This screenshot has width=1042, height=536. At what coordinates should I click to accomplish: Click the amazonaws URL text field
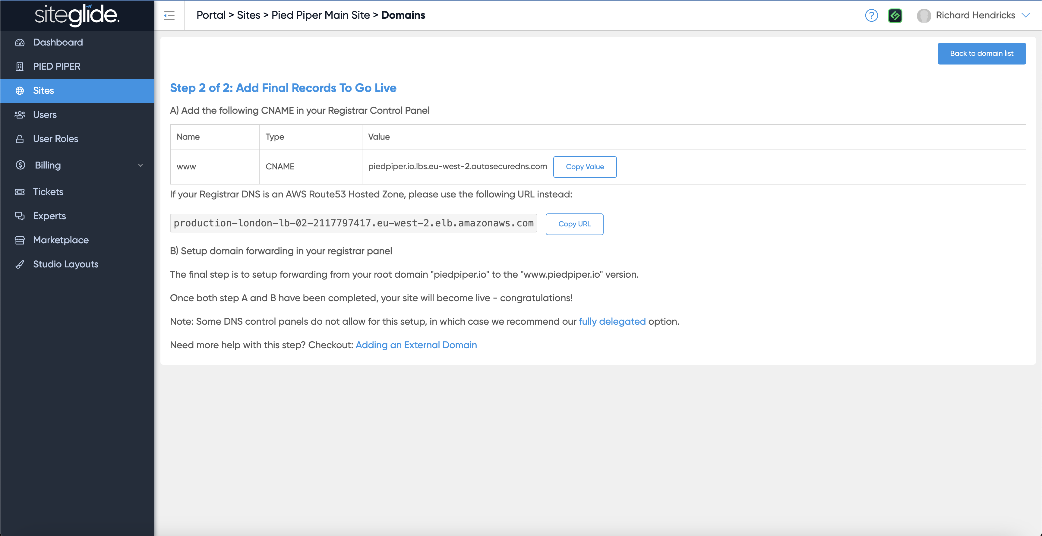click(353, 223)
